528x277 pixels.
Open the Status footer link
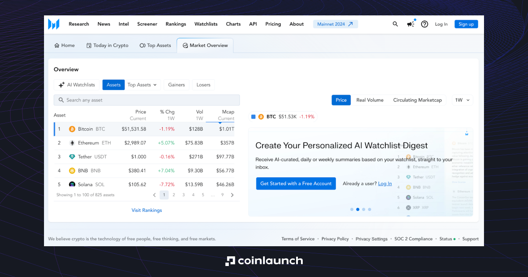(447, 239)
